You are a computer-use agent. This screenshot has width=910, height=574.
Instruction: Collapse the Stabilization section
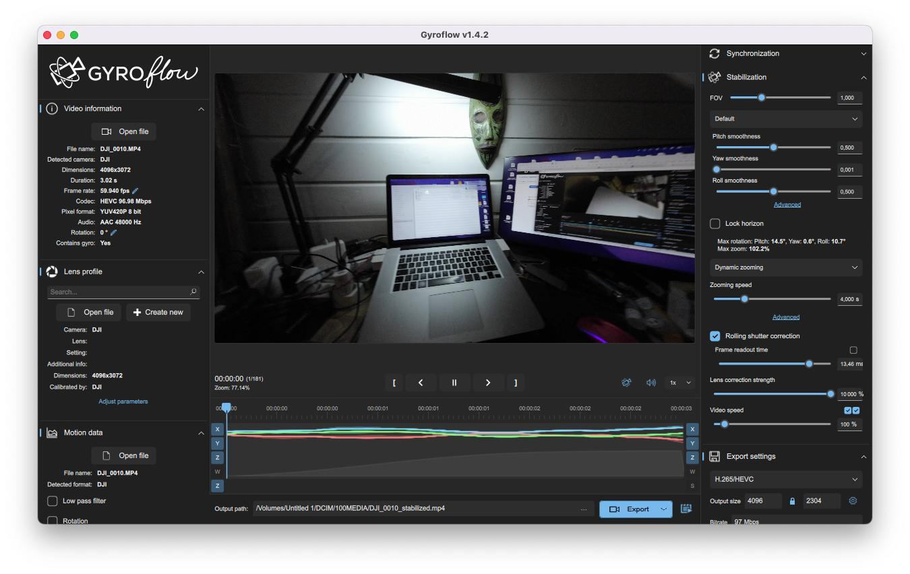(863, 77)
